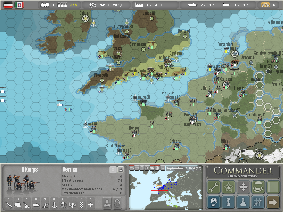283x212 pixels.
Task: Select the four-arrow move icon
Action: coord(243,187)
